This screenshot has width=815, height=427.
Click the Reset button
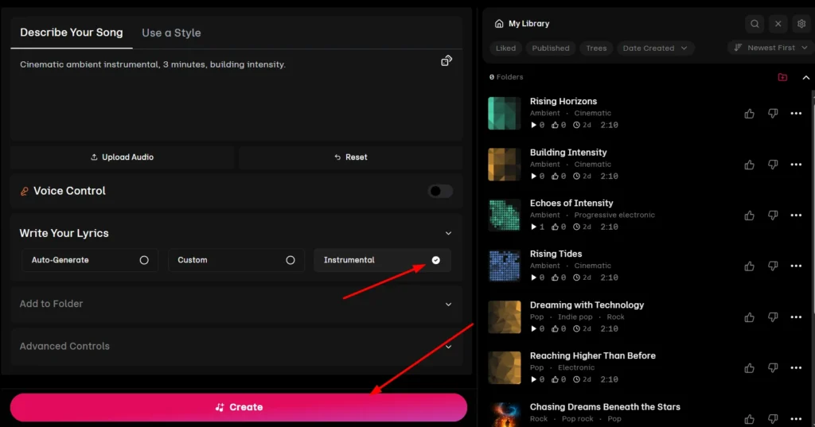pyautogui.click(x=351, y=157)
